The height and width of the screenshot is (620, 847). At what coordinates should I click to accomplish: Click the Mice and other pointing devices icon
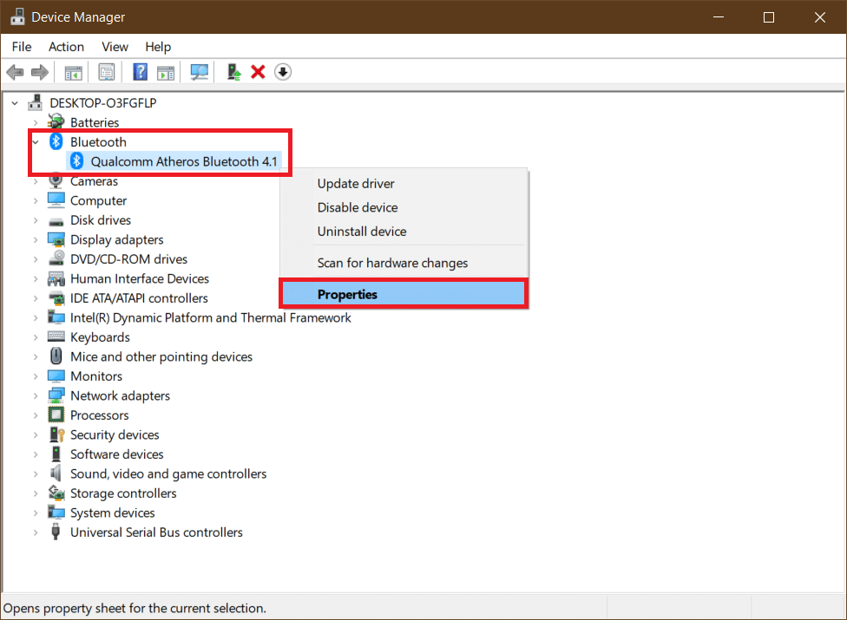[56, 356]
